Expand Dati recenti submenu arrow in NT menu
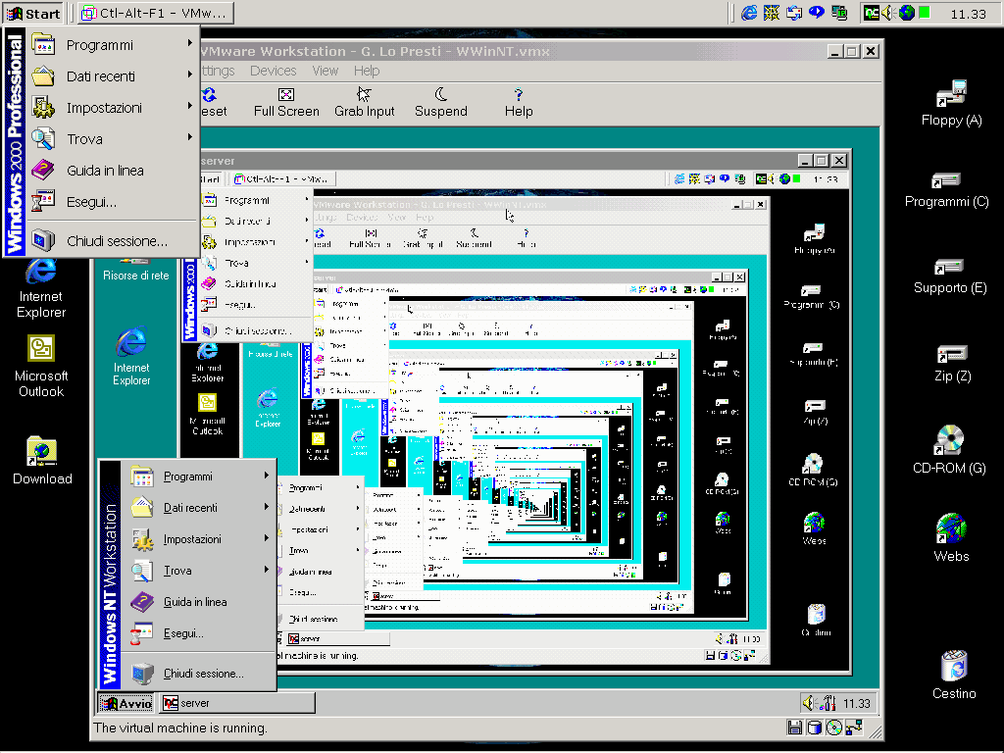 (266, 507)
